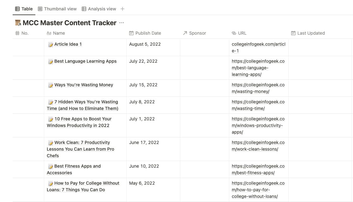Click the clipboard emoji next to the page title
Viewport: 353px width, 202px height.
17,23
